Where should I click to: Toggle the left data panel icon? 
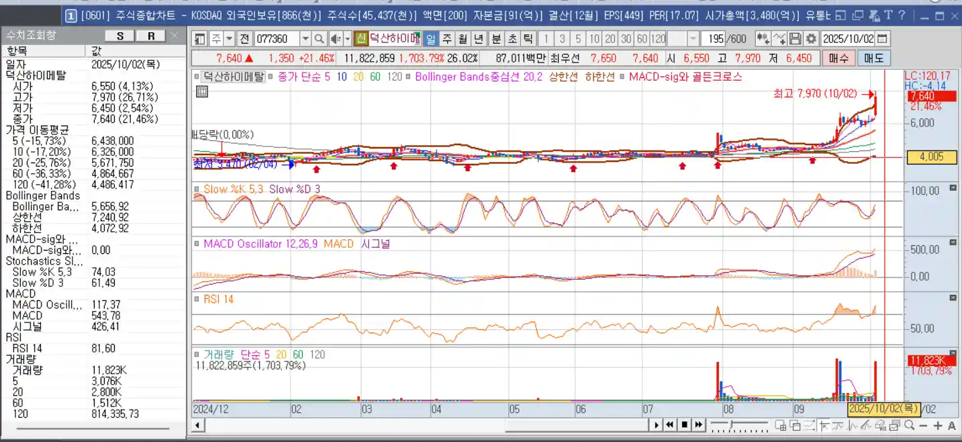pos(199,39)
